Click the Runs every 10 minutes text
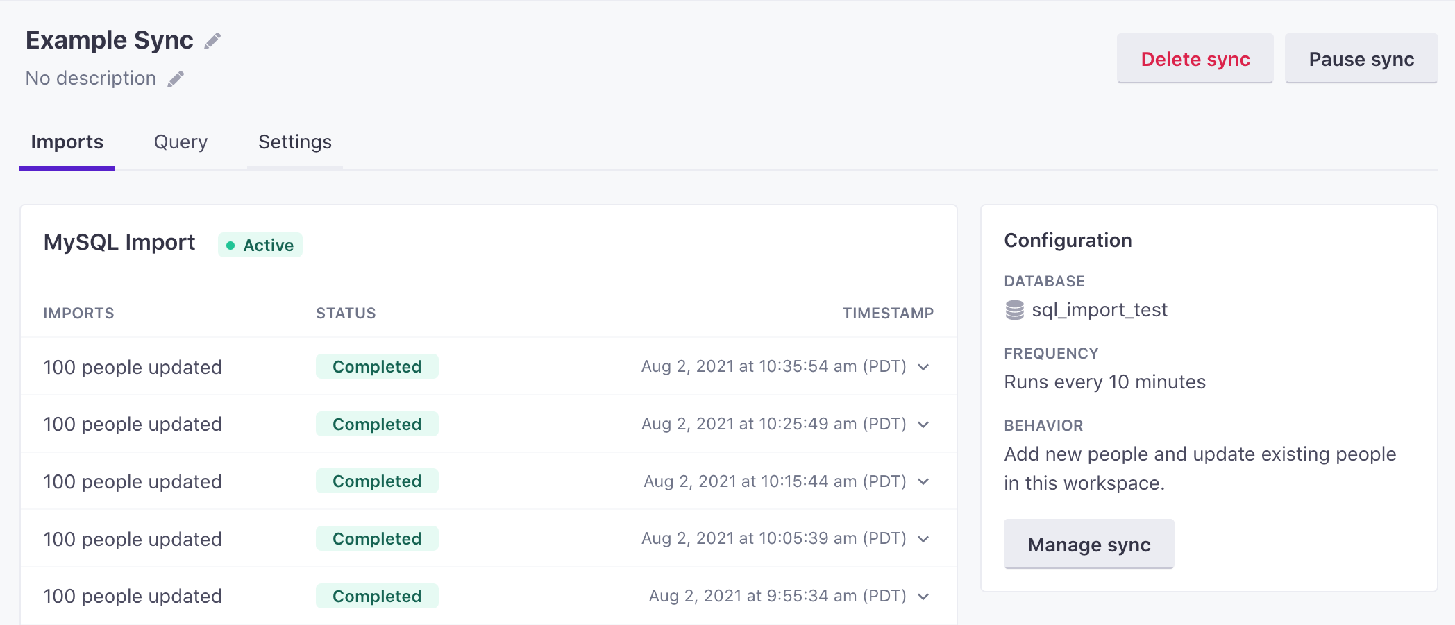Image resolution: width=1455 pixels, height=625 pixels. (1105, 382)
